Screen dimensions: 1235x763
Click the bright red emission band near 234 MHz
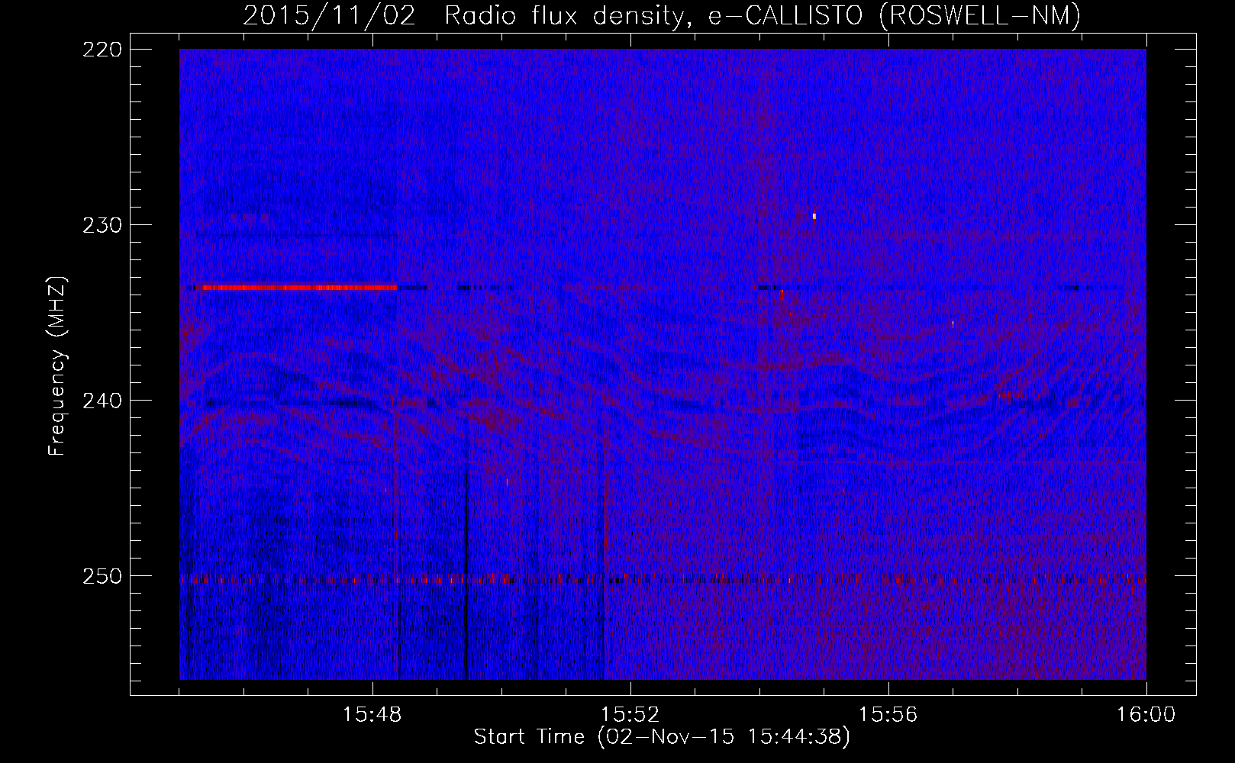[299, 288]
